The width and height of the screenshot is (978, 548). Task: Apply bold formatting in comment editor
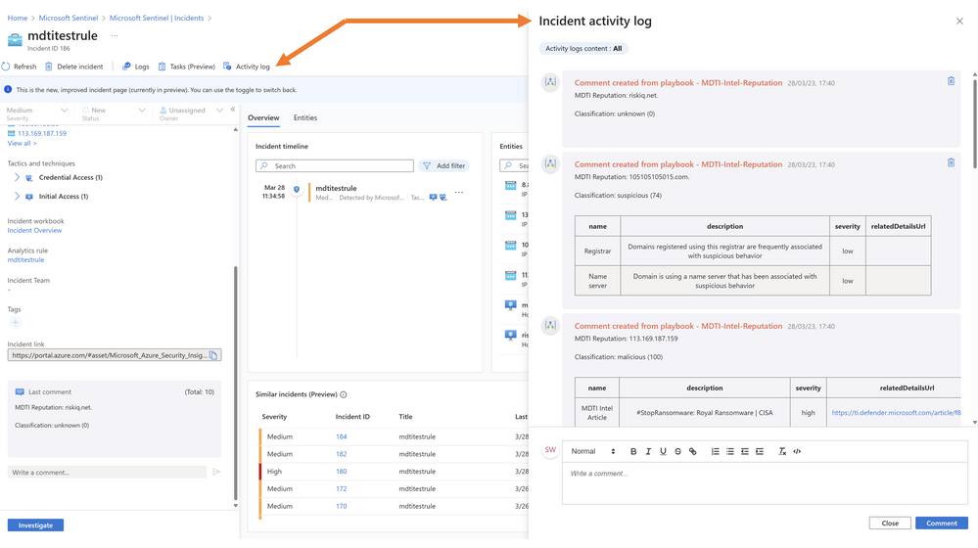point(633,451)
